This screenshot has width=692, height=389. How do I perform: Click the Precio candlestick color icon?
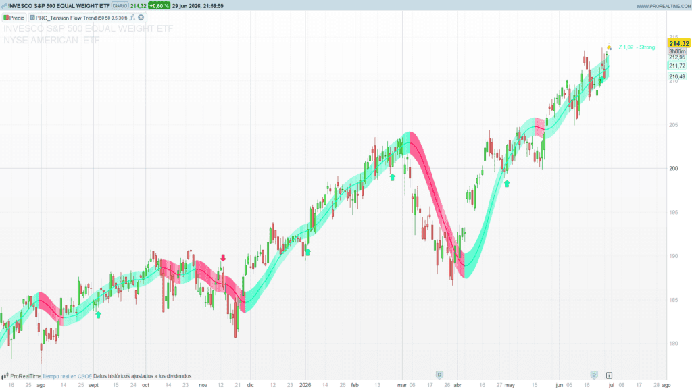point(6,18)
